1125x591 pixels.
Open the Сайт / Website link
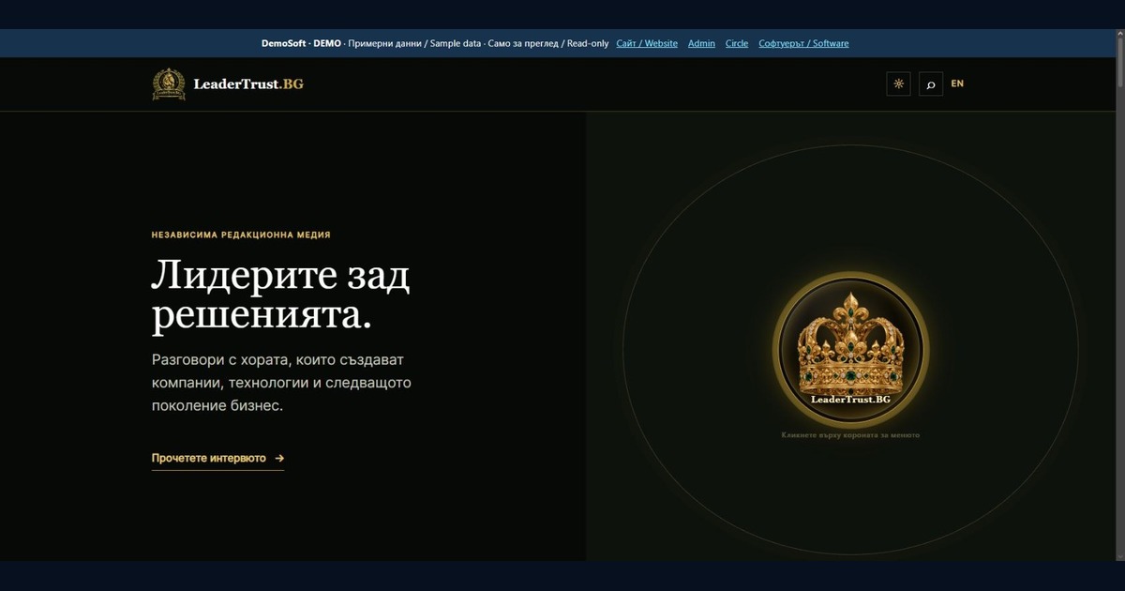coord(647,43)
